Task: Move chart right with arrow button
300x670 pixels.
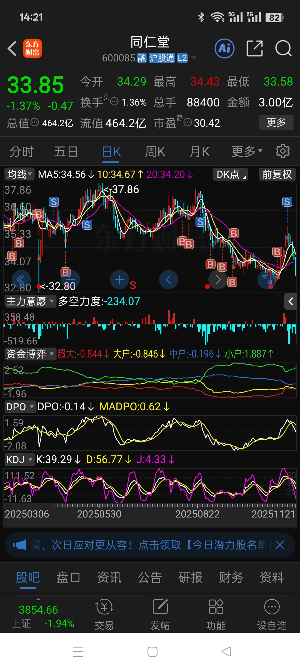Action: [x=218, y=279]
